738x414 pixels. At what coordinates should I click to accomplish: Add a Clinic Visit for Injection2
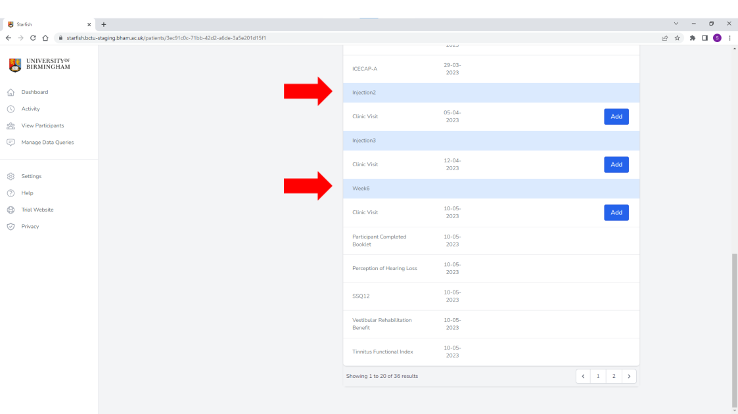point(616,117)
